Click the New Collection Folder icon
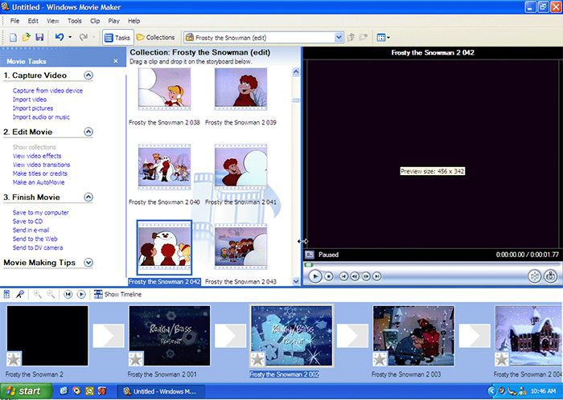 coord(364,37)
